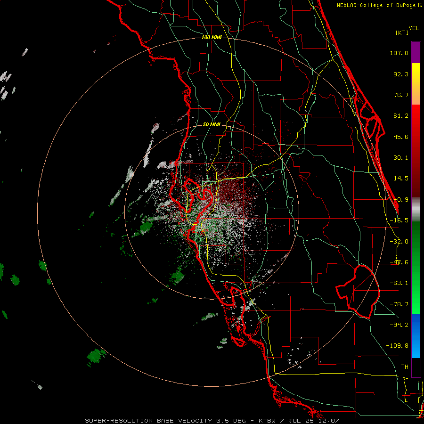Click the -32.0 velocity scale value
Viewport: 424px width, 424px height.
tap(399, 242)
